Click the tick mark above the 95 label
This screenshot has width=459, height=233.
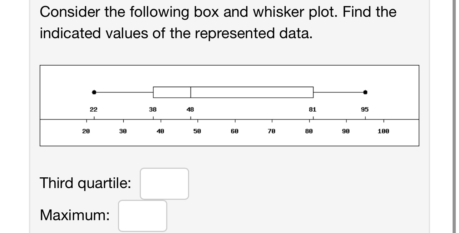click(x=365, y=117)
